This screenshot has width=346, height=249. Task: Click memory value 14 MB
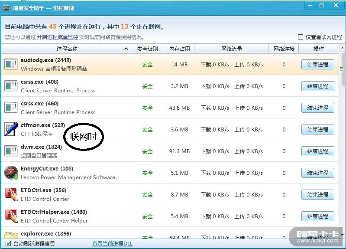point(179,65)
